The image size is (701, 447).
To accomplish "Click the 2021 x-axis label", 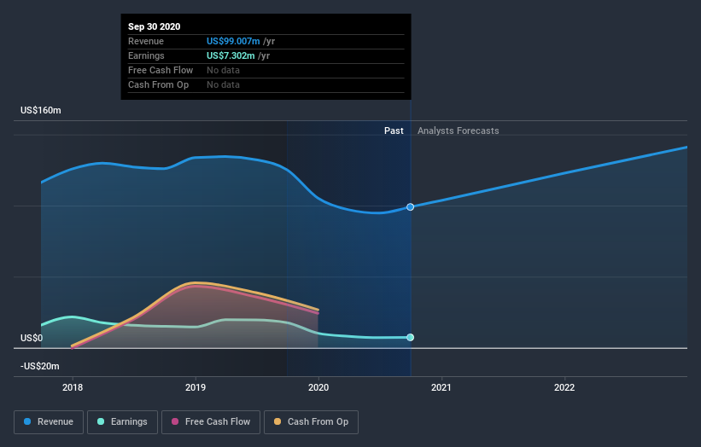I will (441, 387).
